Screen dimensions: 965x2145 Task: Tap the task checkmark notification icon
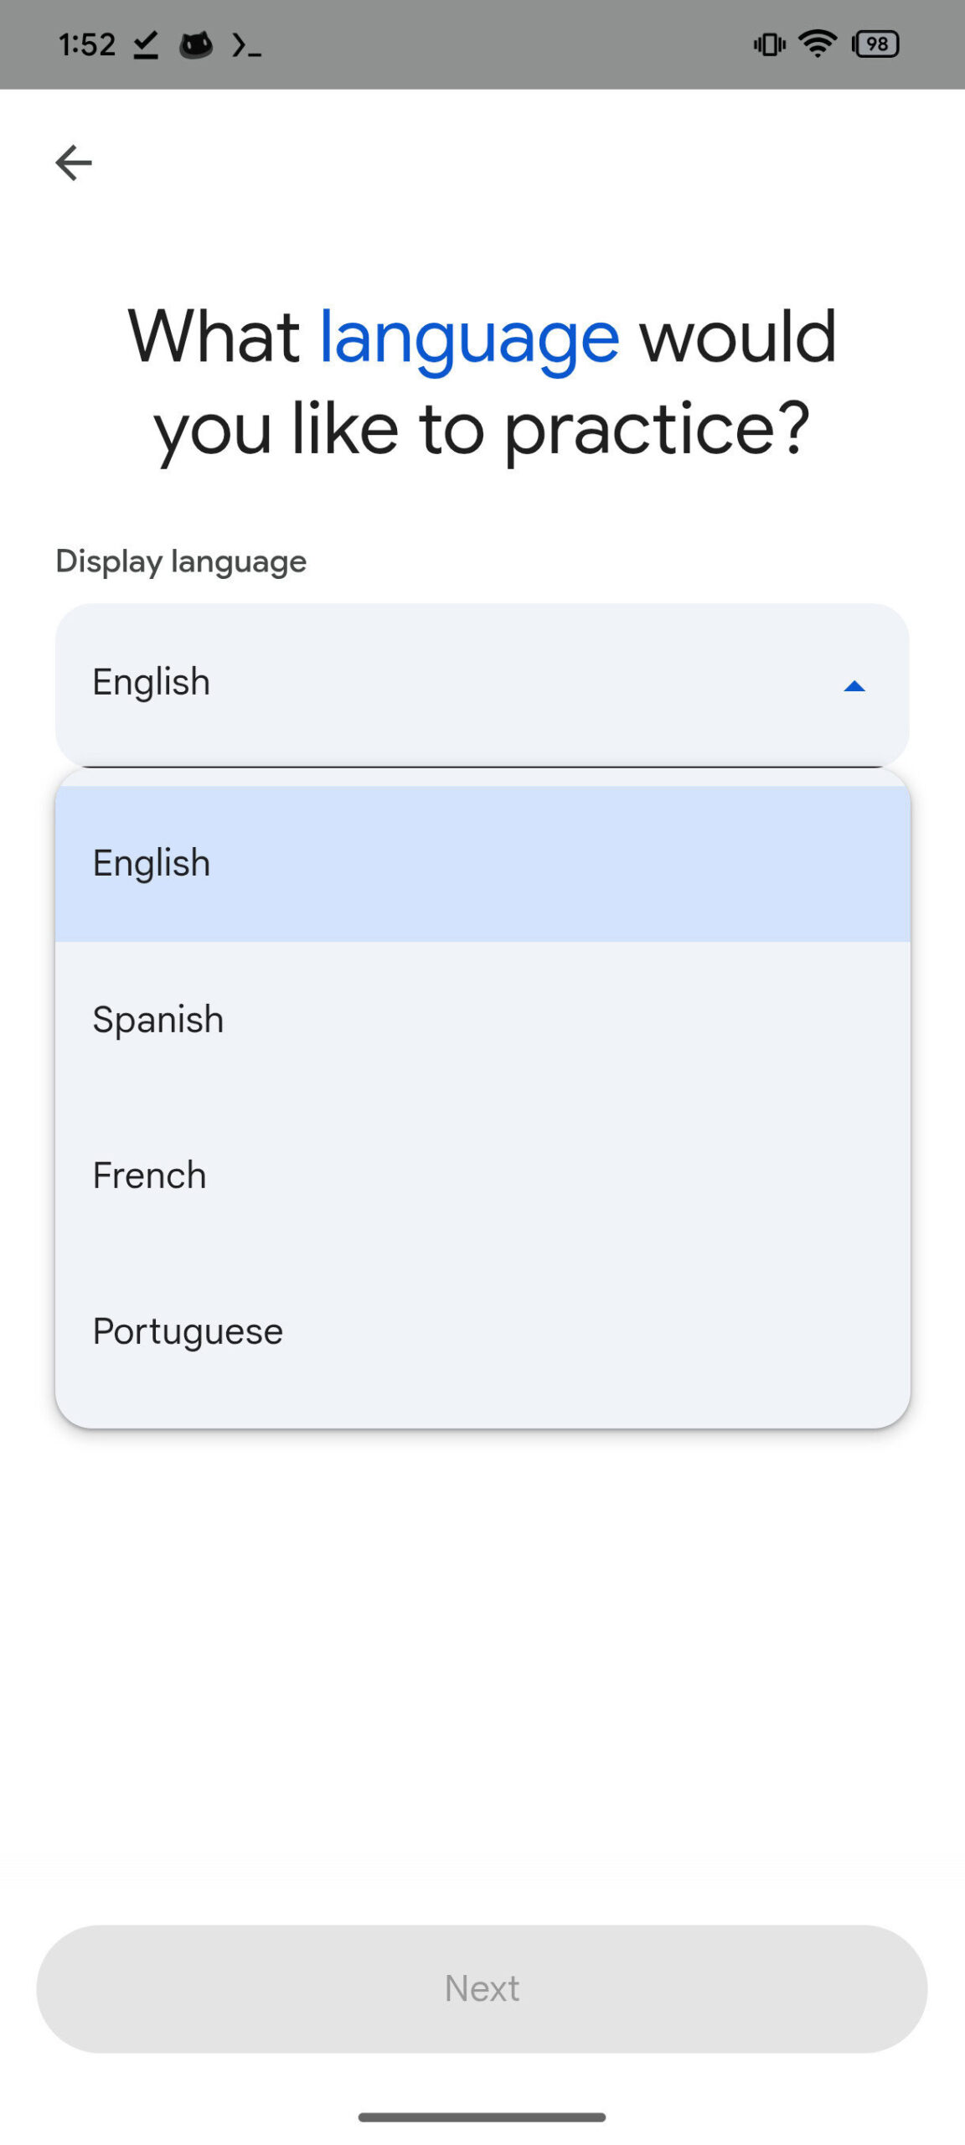point(146,44)
